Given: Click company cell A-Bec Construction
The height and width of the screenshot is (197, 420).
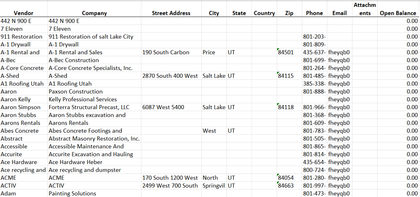Looking at the screenshot, I should point(94,60).
